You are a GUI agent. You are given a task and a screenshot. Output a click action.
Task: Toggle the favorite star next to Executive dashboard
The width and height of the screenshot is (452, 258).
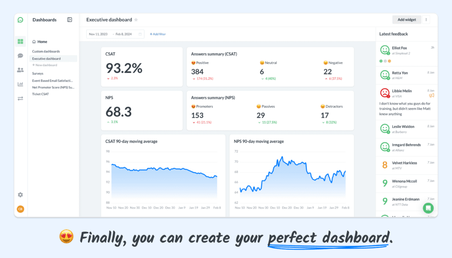[137, 19]
